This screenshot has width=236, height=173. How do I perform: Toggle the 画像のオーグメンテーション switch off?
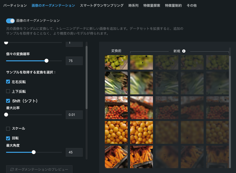pos(10,21)
